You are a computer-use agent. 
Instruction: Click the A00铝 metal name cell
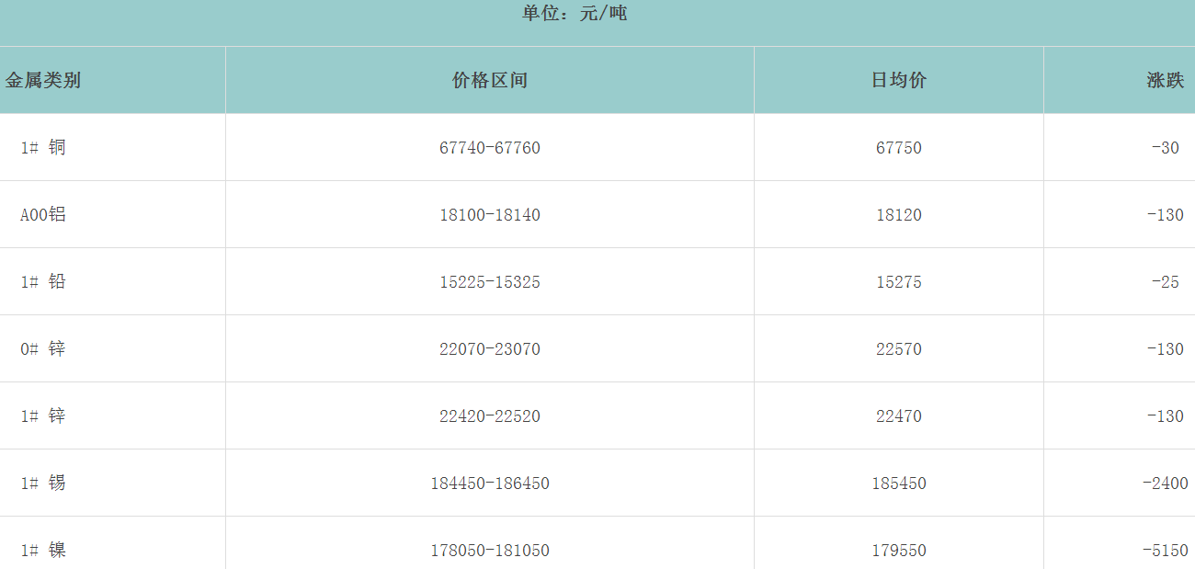pyautogui.click(x=43, y=215)
